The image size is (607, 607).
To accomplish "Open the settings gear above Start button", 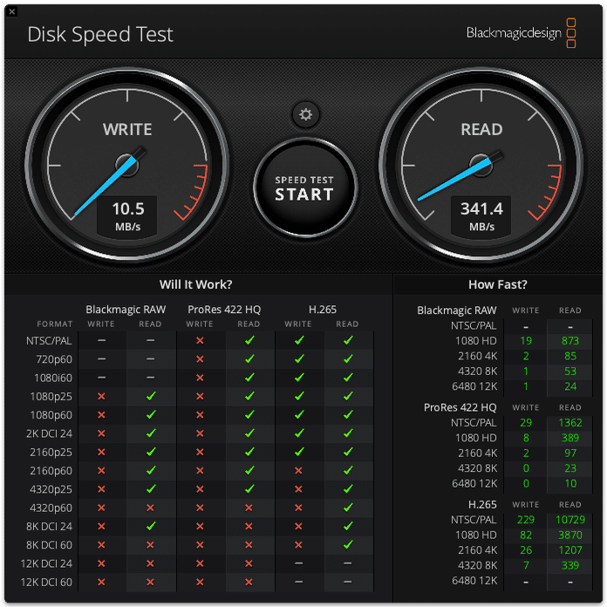I will coord(305,114).
